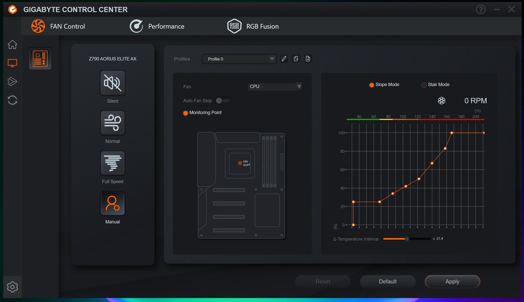
Task: Click the Default button
Action: pos(387,282)
